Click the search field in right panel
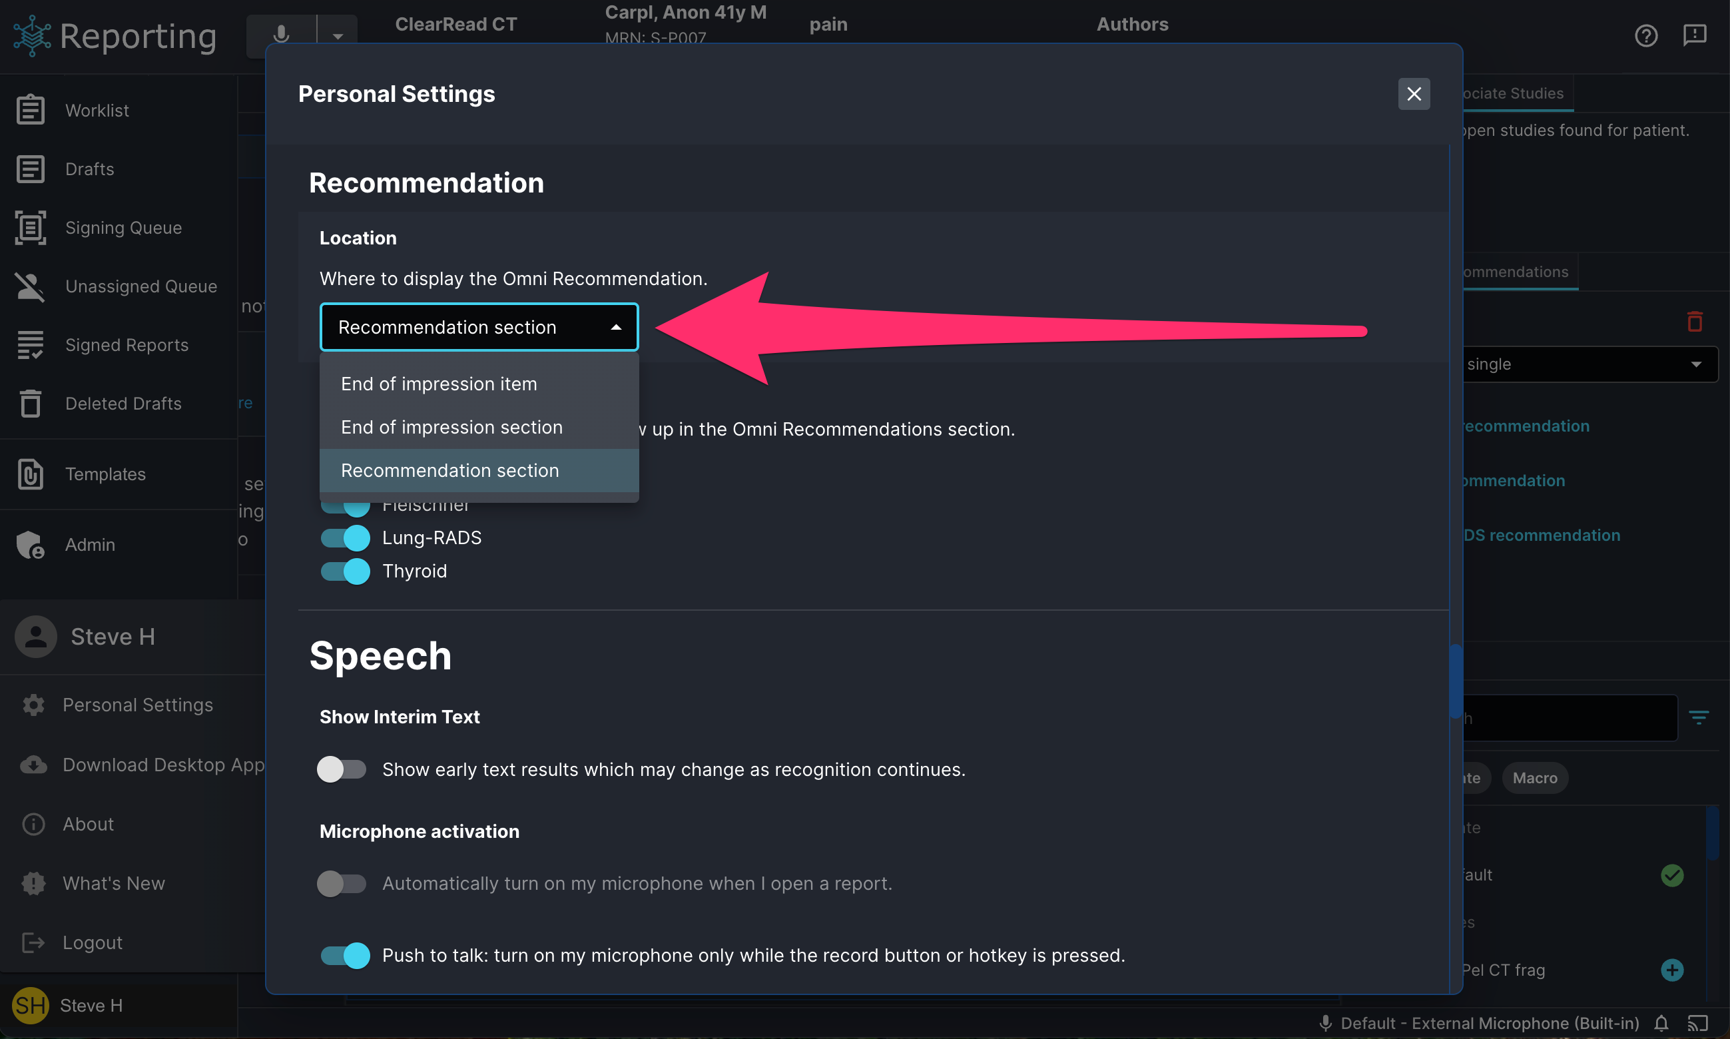This screenshot has height=1039, width=1730. point(1570,717)
